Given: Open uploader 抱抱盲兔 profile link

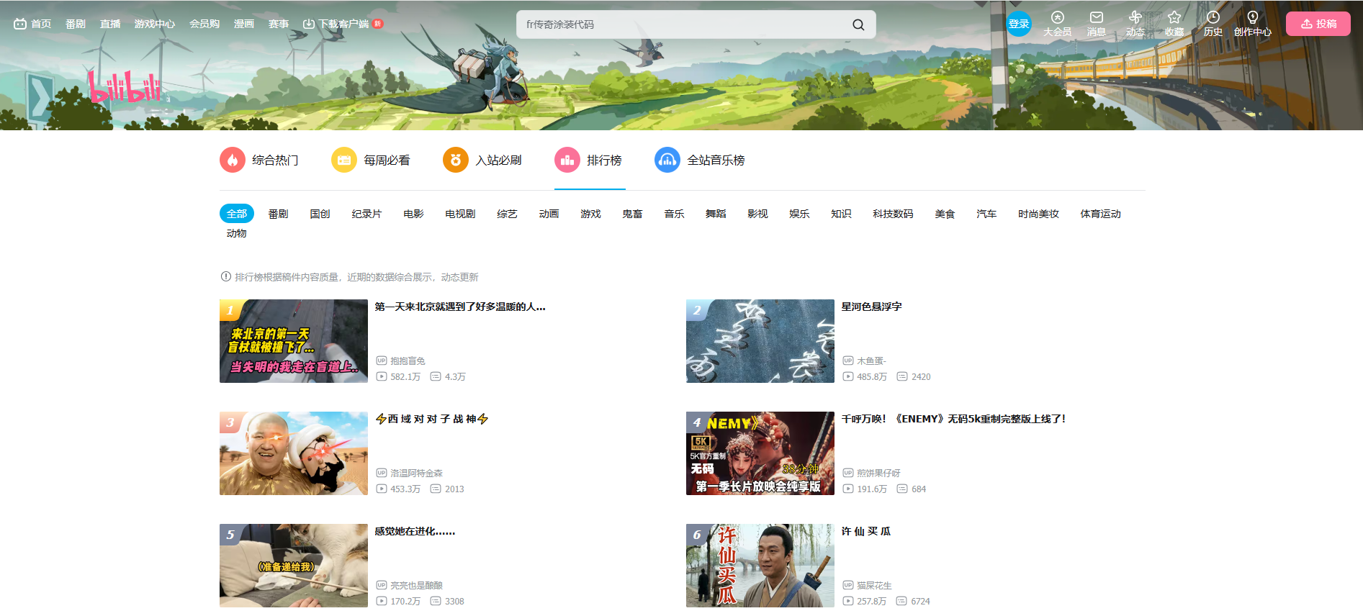Looking at the screenshot, I should [408, 361].
